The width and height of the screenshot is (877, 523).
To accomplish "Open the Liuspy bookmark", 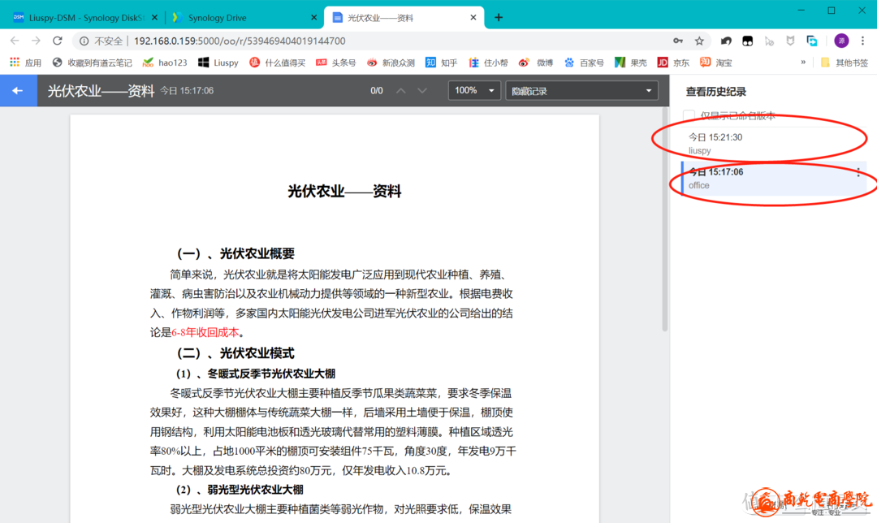I will click(218, 63).
